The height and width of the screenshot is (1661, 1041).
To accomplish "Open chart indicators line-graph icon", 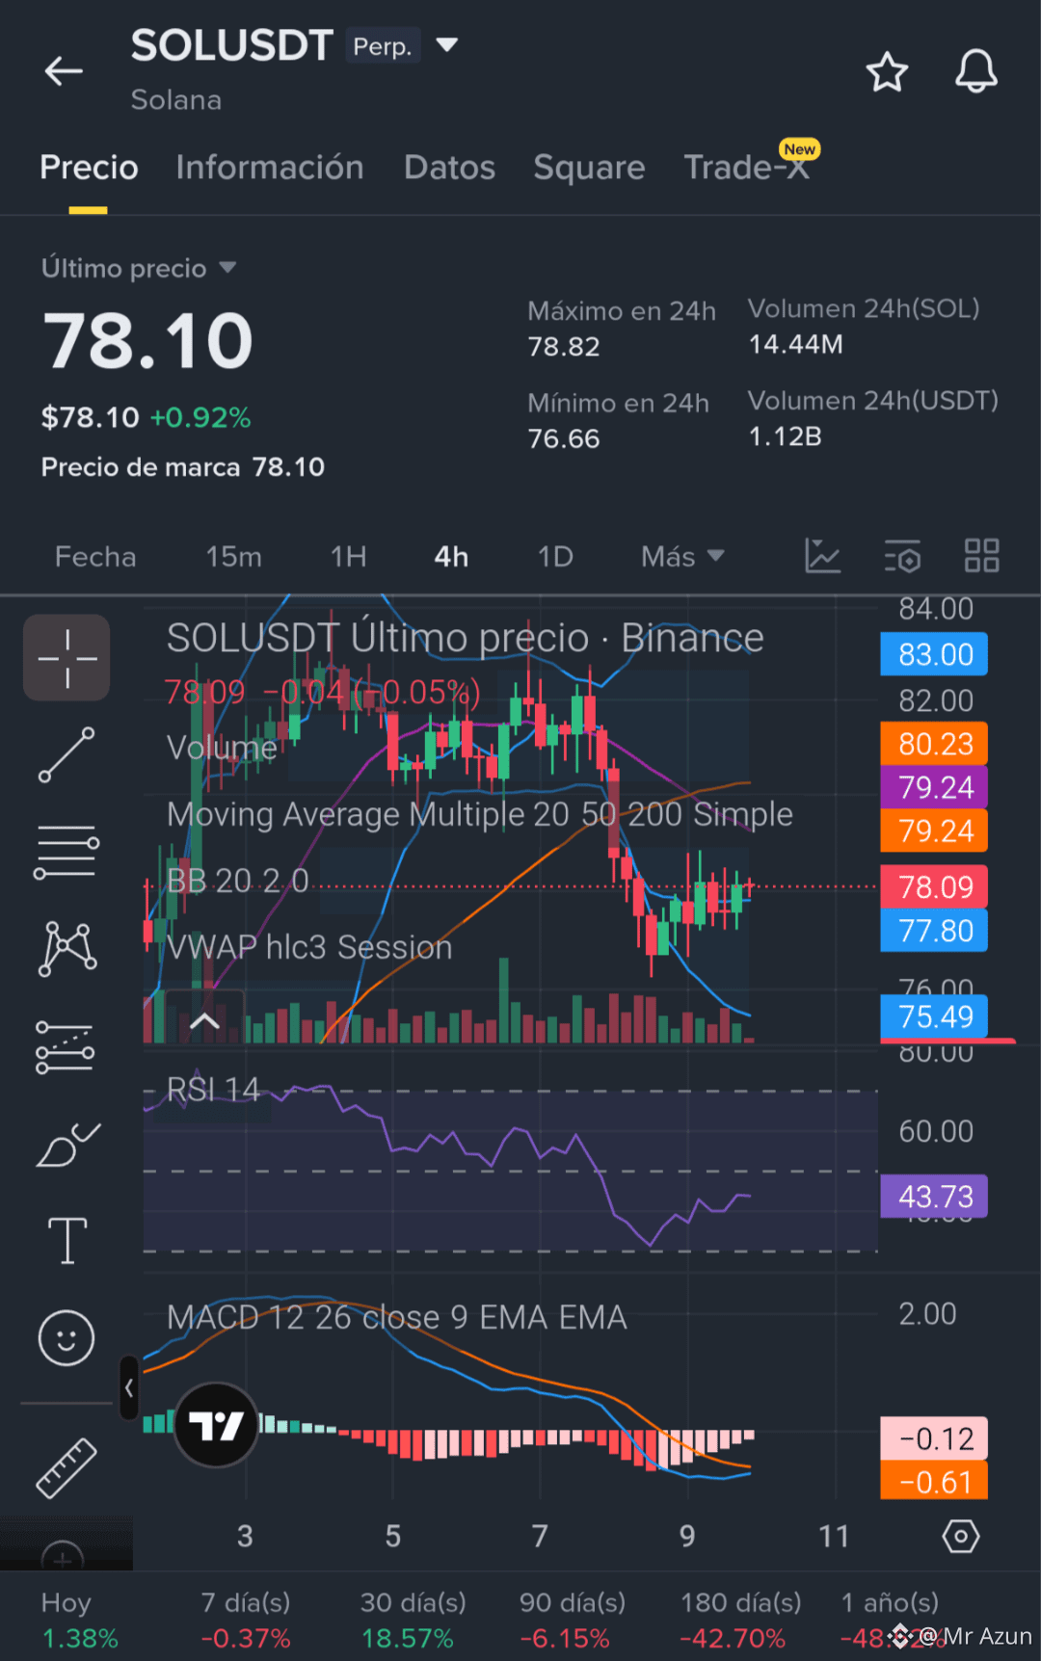I will [x=822, y=556].
